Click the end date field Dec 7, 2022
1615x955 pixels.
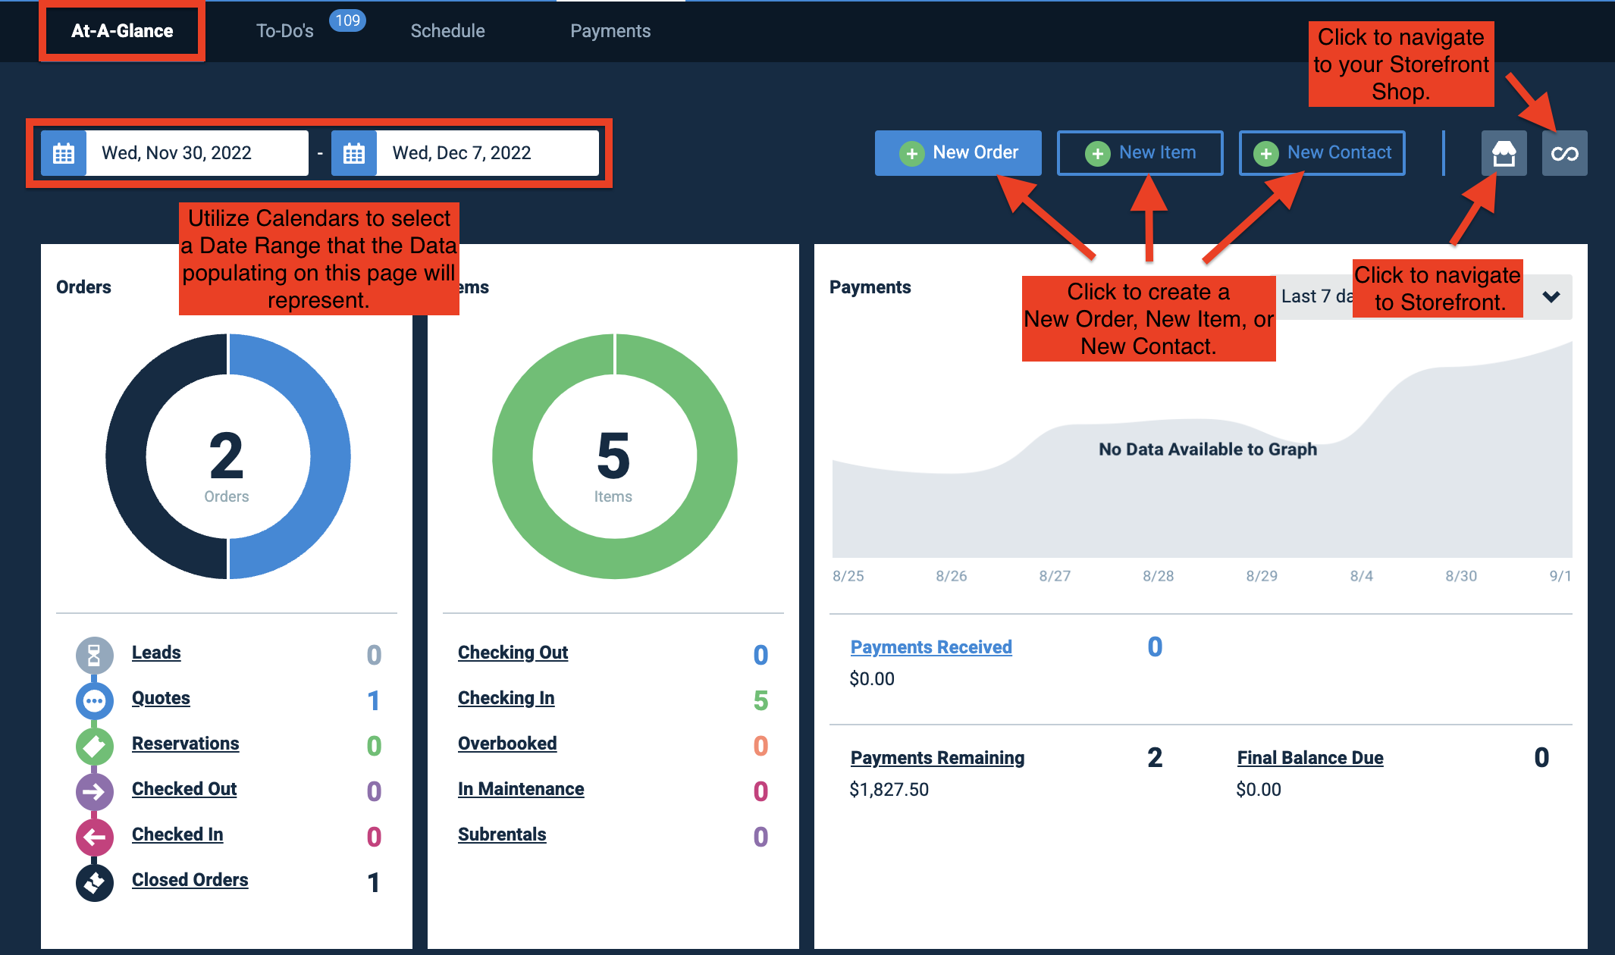(x=488, y=153)
